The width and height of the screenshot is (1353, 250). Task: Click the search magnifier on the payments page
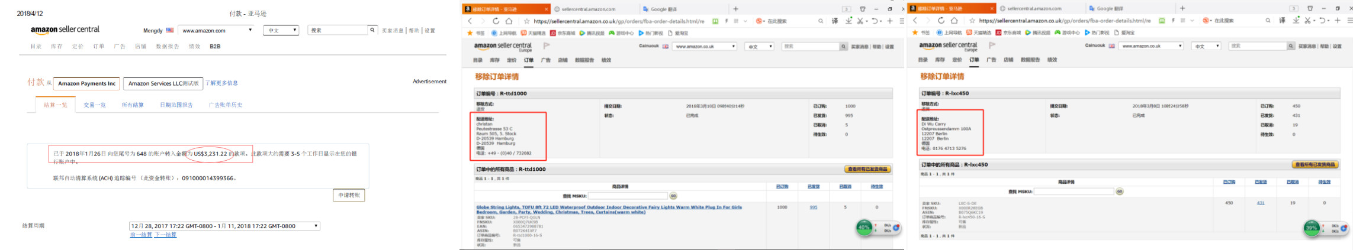tap(372, 30)
